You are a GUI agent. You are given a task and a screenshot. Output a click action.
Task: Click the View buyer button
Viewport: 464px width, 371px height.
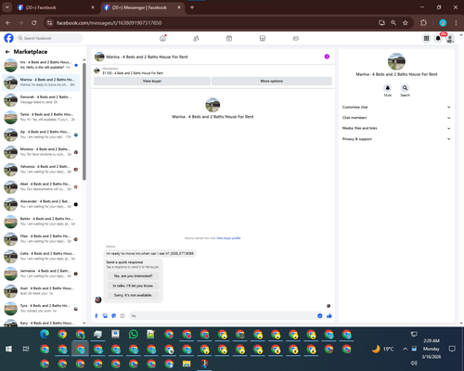point(152,81)
